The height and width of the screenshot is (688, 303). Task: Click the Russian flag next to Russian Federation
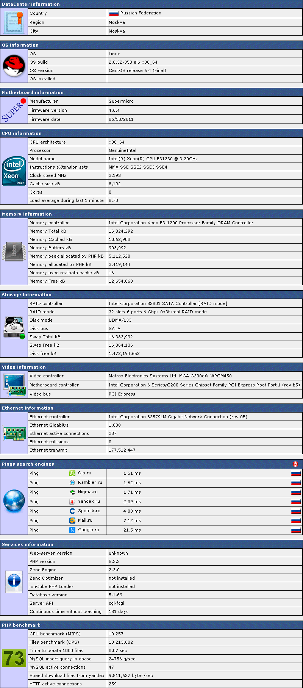114,13
